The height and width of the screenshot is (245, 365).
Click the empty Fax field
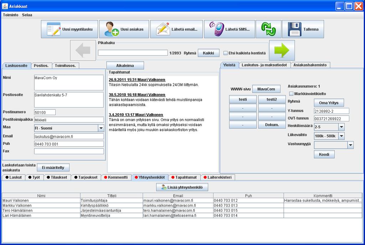69,151
